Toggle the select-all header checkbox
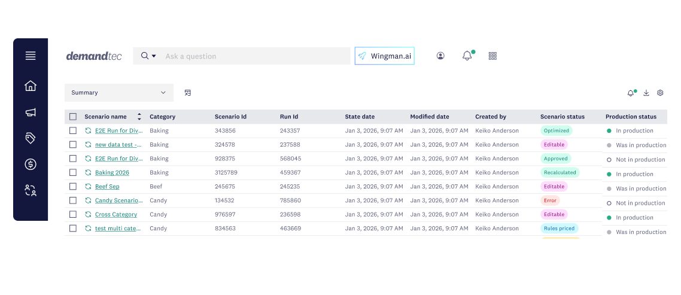681x295 pixels. click(73, 117)
